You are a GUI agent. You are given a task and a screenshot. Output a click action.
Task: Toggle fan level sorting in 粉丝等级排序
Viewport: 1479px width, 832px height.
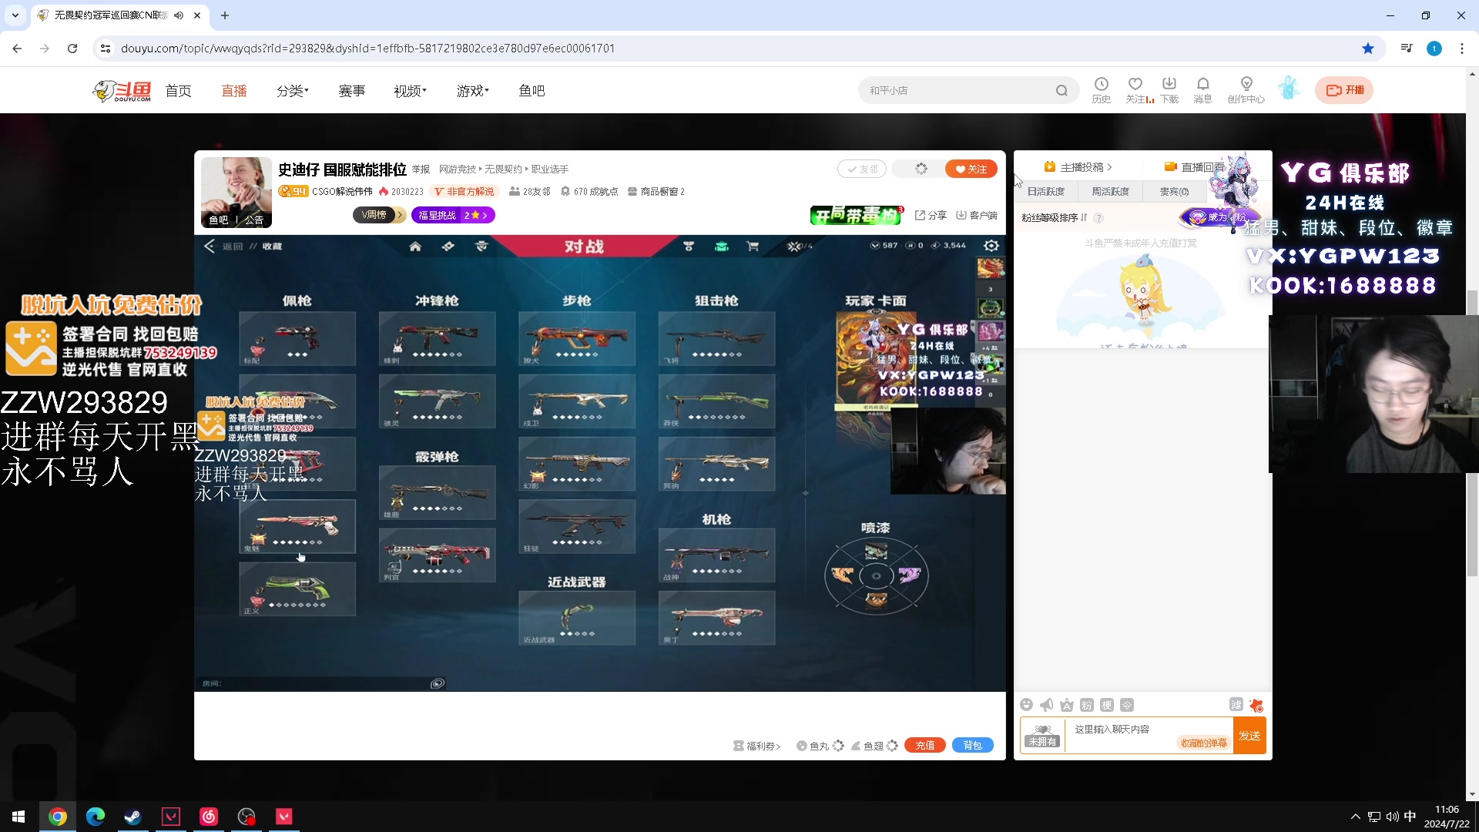(1084, 218)
